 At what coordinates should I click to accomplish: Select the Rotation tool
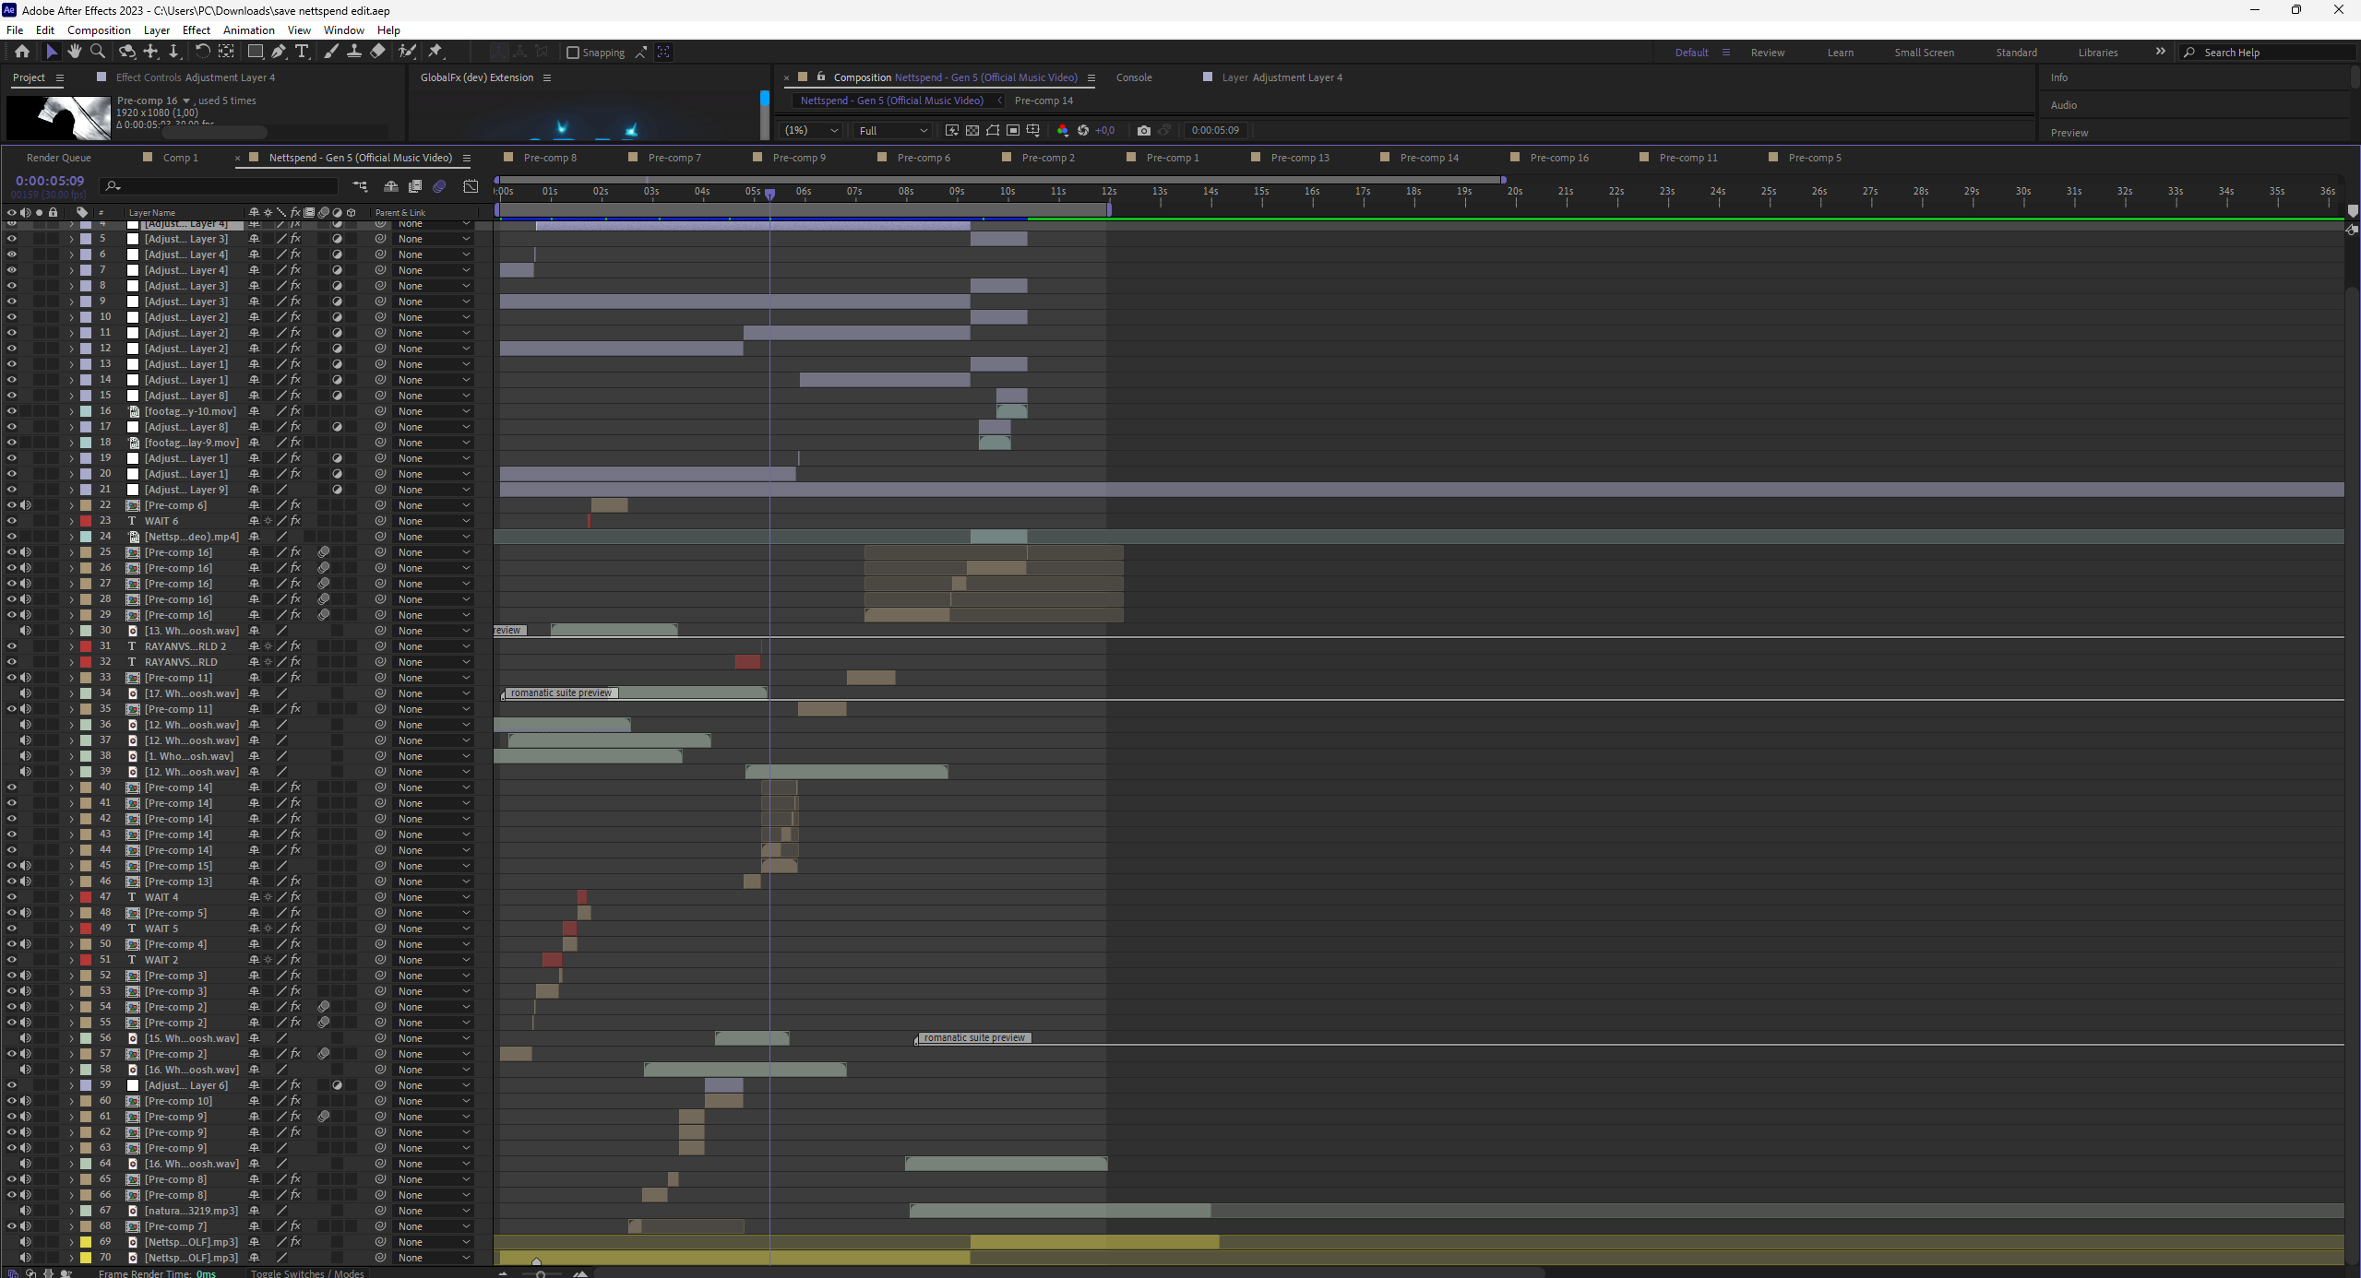click(202, 52)
